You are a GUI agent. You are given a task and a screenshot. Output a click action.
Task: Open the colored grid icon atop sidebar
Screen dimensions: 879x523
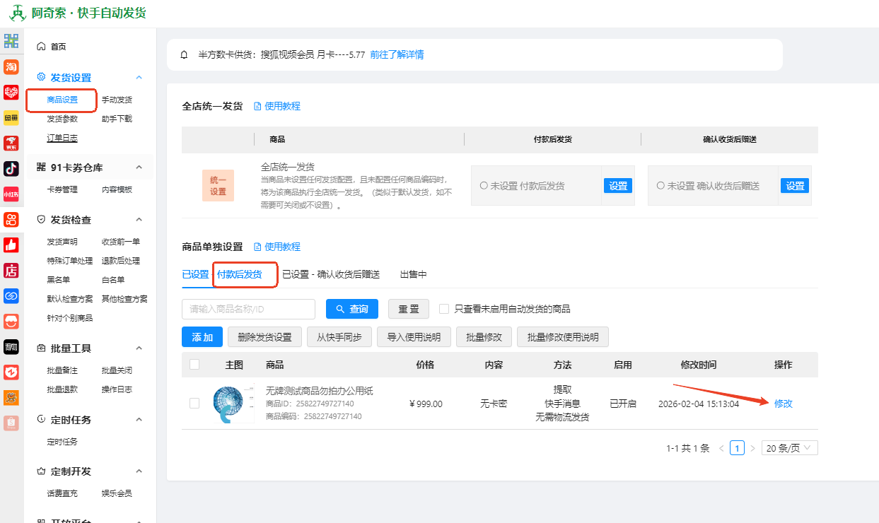(11, 41)
